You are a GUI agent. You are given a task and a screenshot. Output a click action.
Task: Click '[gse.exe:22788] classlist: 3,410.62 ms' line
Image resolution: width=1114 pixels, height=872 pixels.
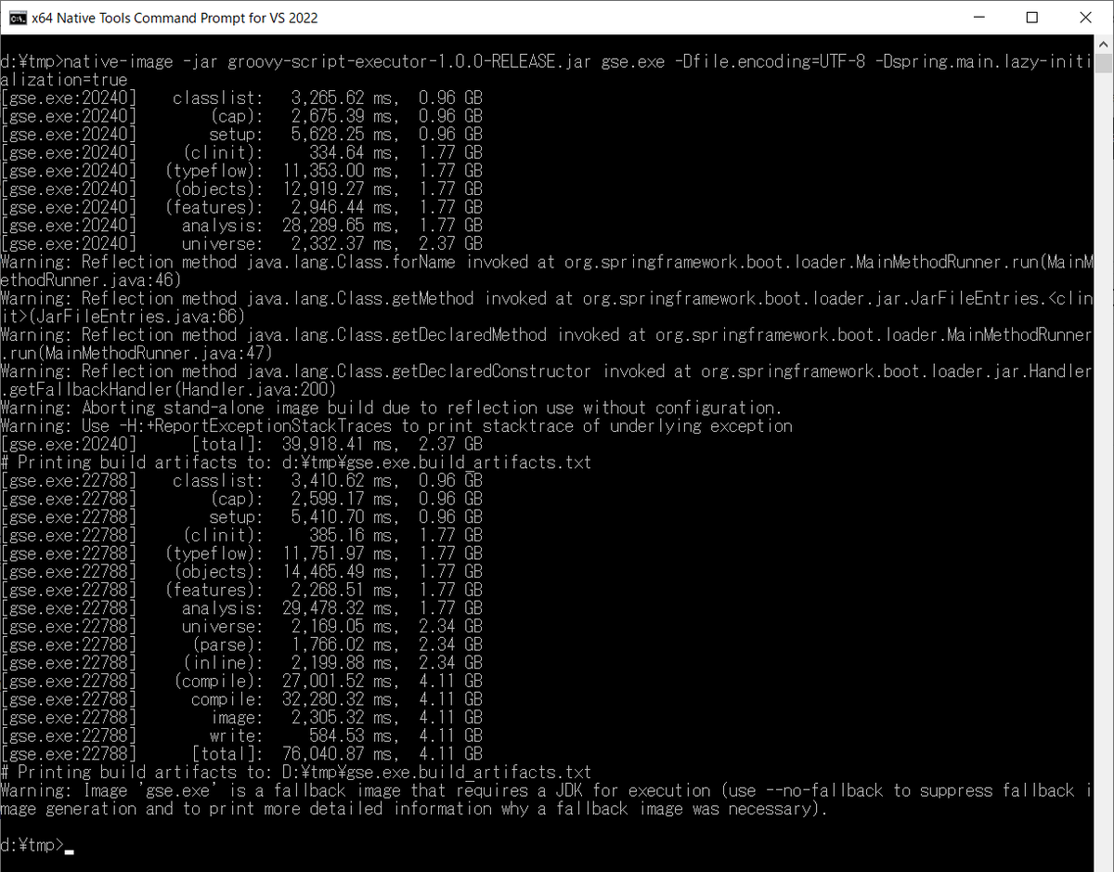tap(242, 481)
